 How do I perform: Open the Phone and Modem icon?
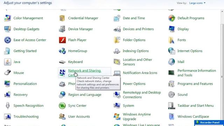[x=62, y=84]
